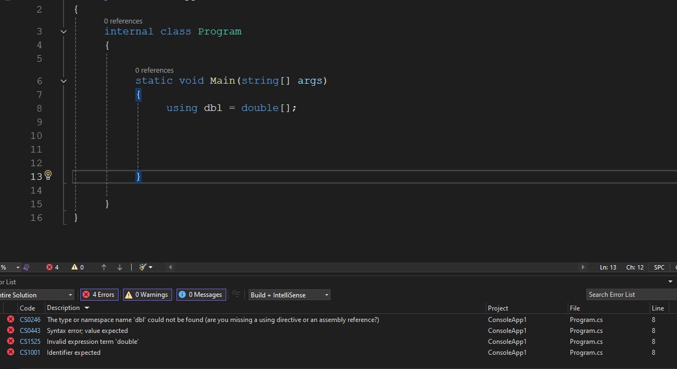Click the error icon on CS0443 row
Screen dimensions: 677x369
point(10,330)
